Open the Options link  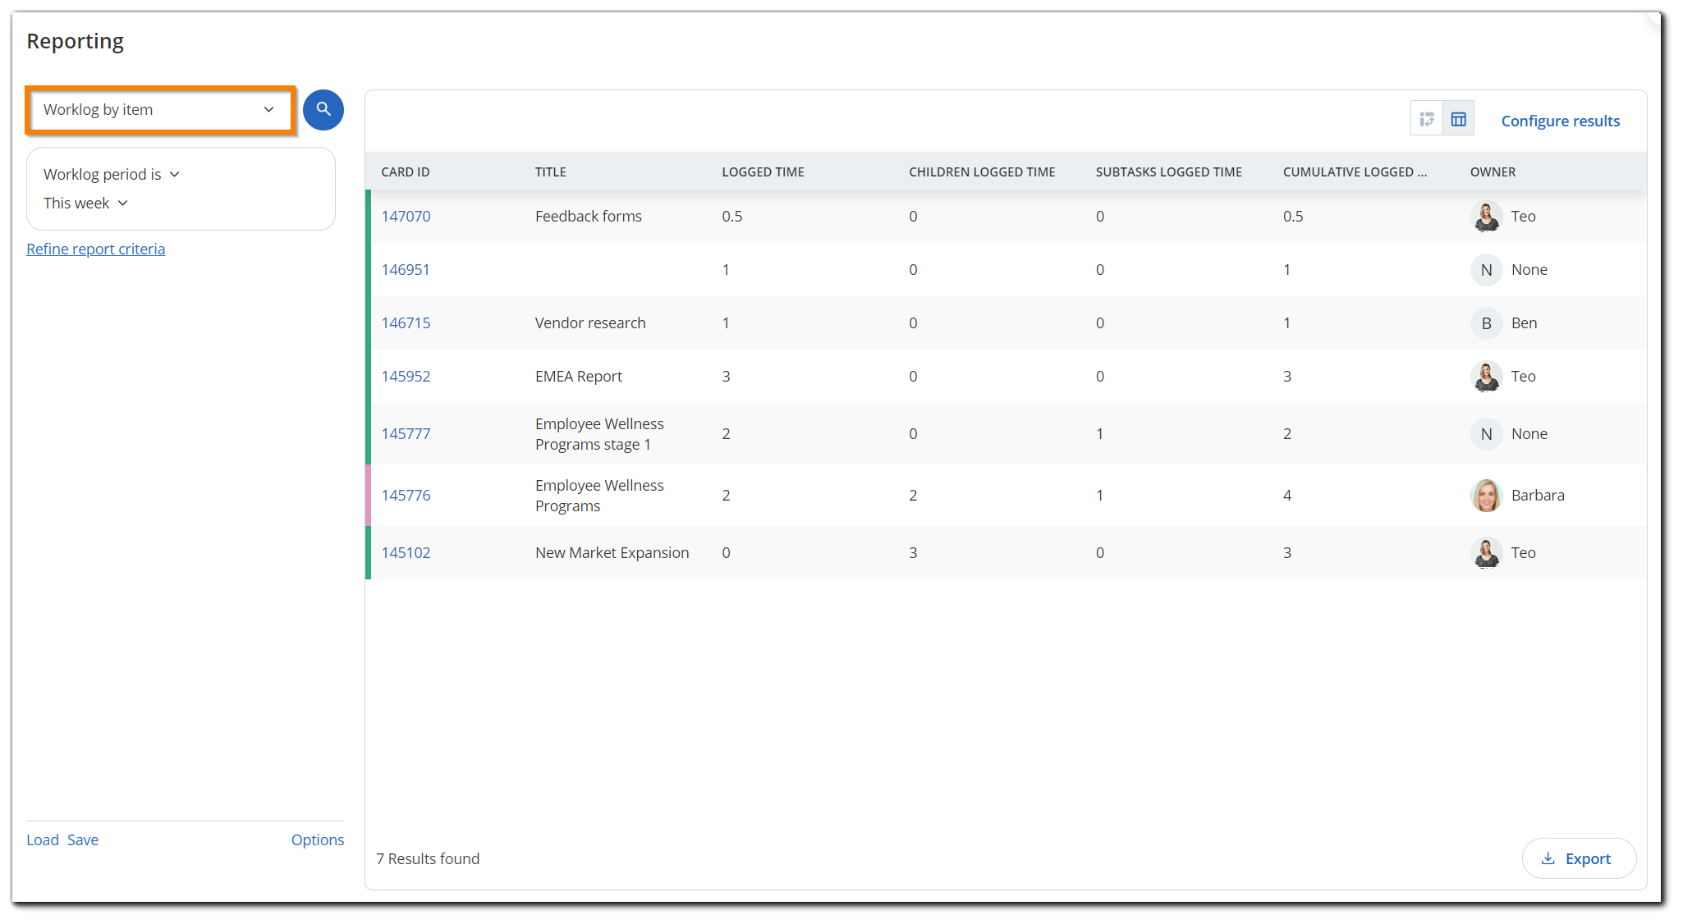click(x=318, y=840)
